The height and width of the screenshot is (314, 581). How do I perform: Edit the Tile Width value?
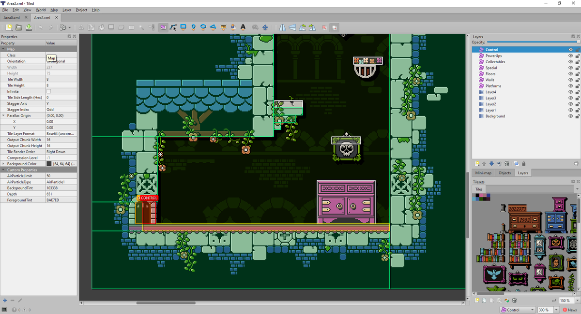tap(61, 79)
